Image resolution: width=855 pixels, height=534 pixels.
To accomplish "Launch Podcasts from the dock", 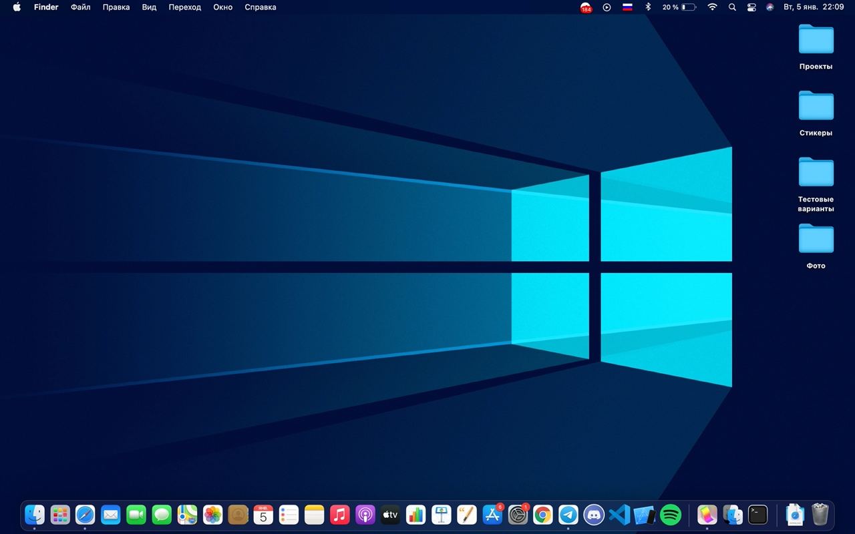I will point(365,515).
